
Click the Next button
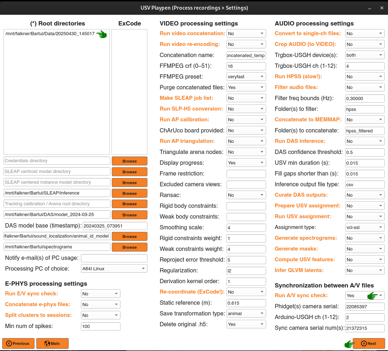coord(369,343)
